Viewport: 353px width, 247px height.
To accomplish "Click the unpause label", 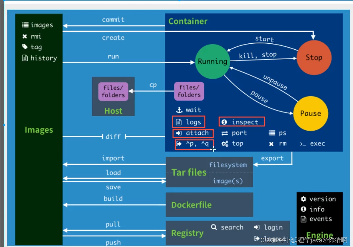I will click(x=275, y=82).
